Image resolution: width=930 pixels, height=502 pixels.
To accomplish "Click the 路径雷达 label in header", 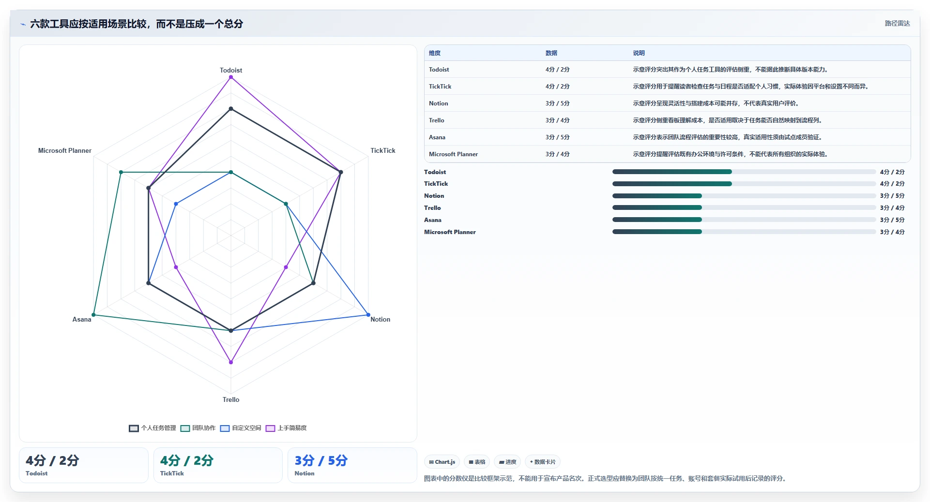I will coord(897,23).
